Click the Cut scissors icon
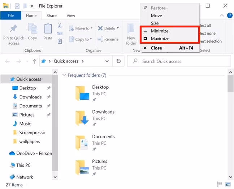This screenshot has width=234, height=189. tap(60, 26)
